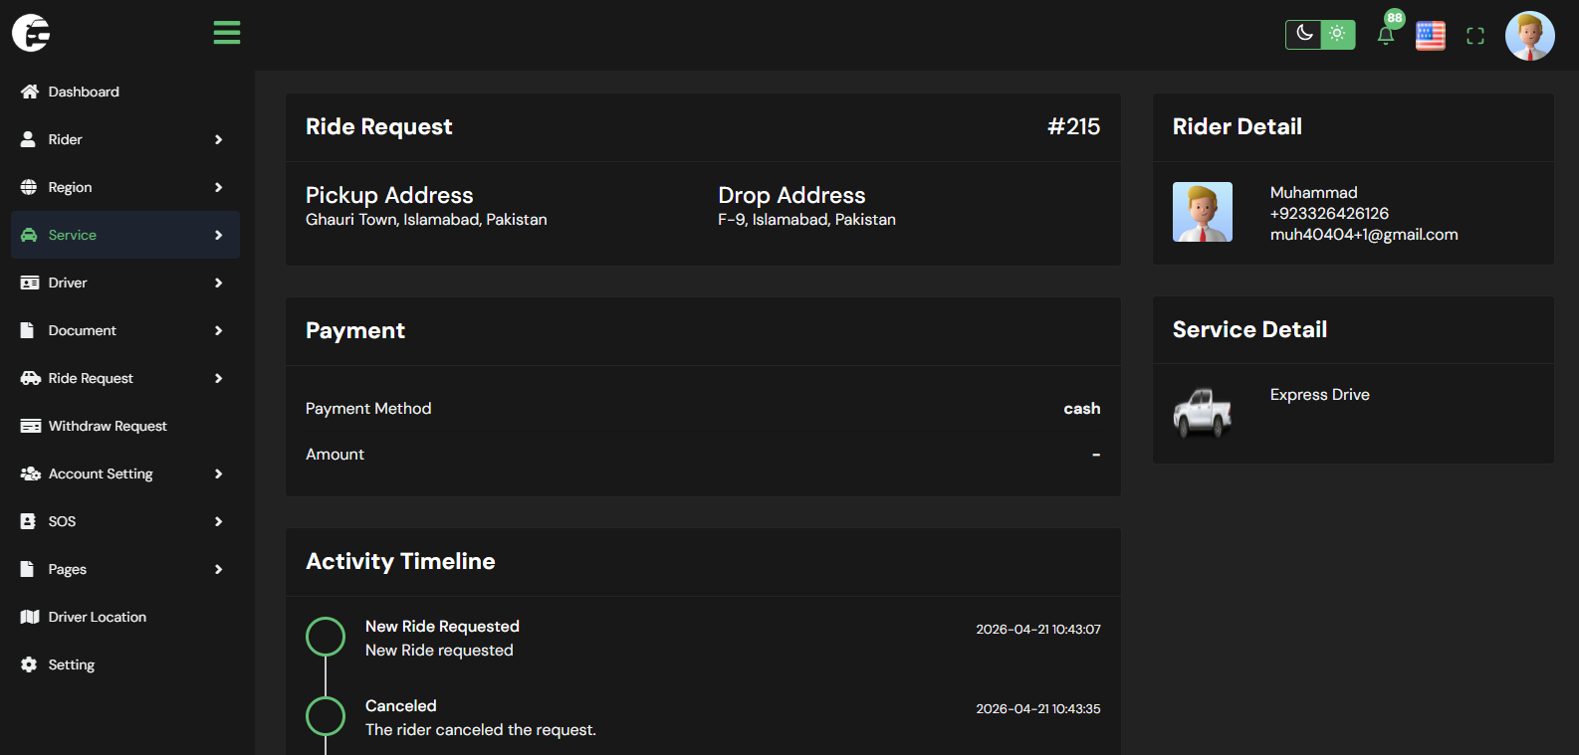Expand the Account Setting submenu chevron
The width and height of the screenshot is (1579, 755).
pos(218,473)
